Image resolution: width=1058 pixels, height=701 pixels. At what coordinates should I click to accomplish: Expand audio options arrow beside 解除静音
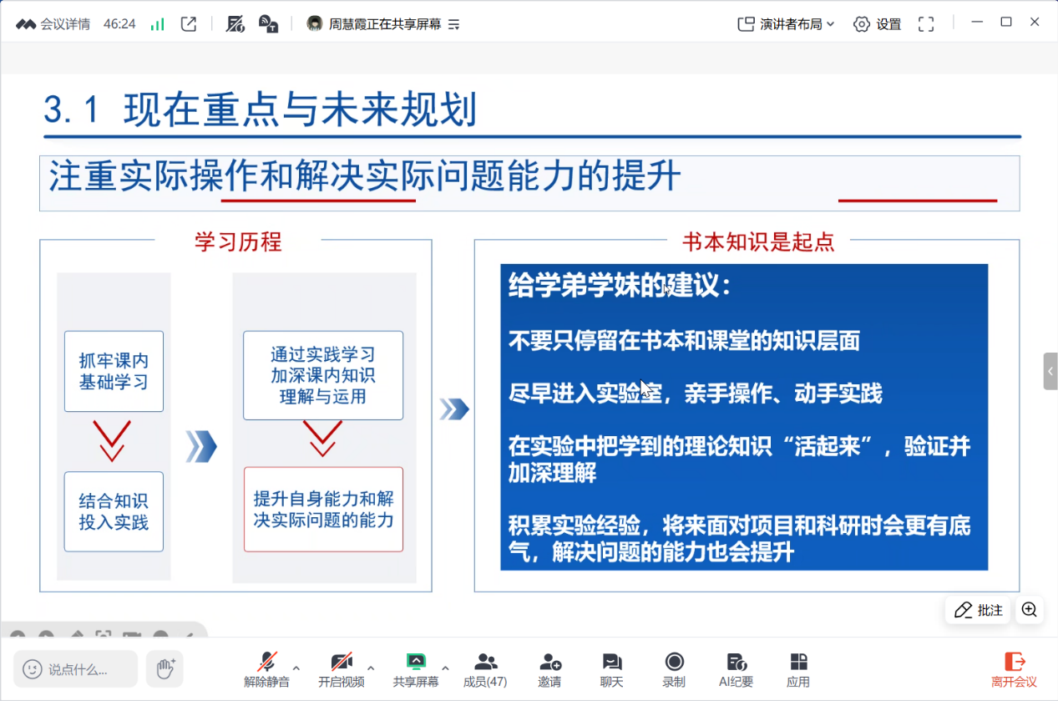[296, 668]
